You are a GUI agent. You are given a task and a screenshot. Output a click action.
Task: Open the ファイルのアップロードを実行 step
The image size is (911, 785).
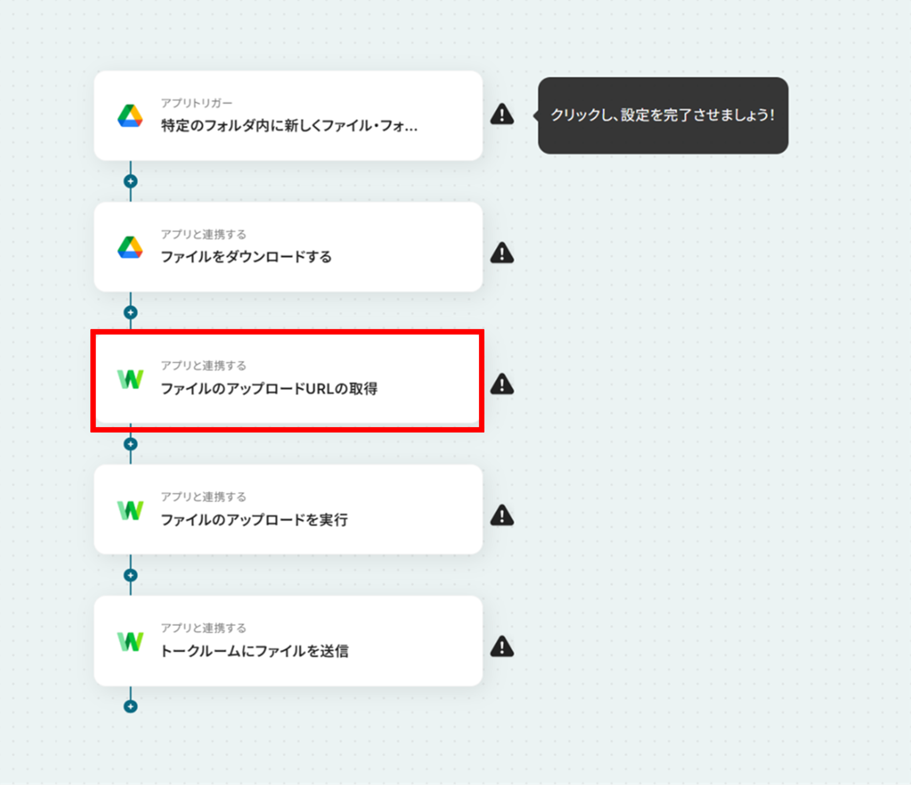pos(288,510)
